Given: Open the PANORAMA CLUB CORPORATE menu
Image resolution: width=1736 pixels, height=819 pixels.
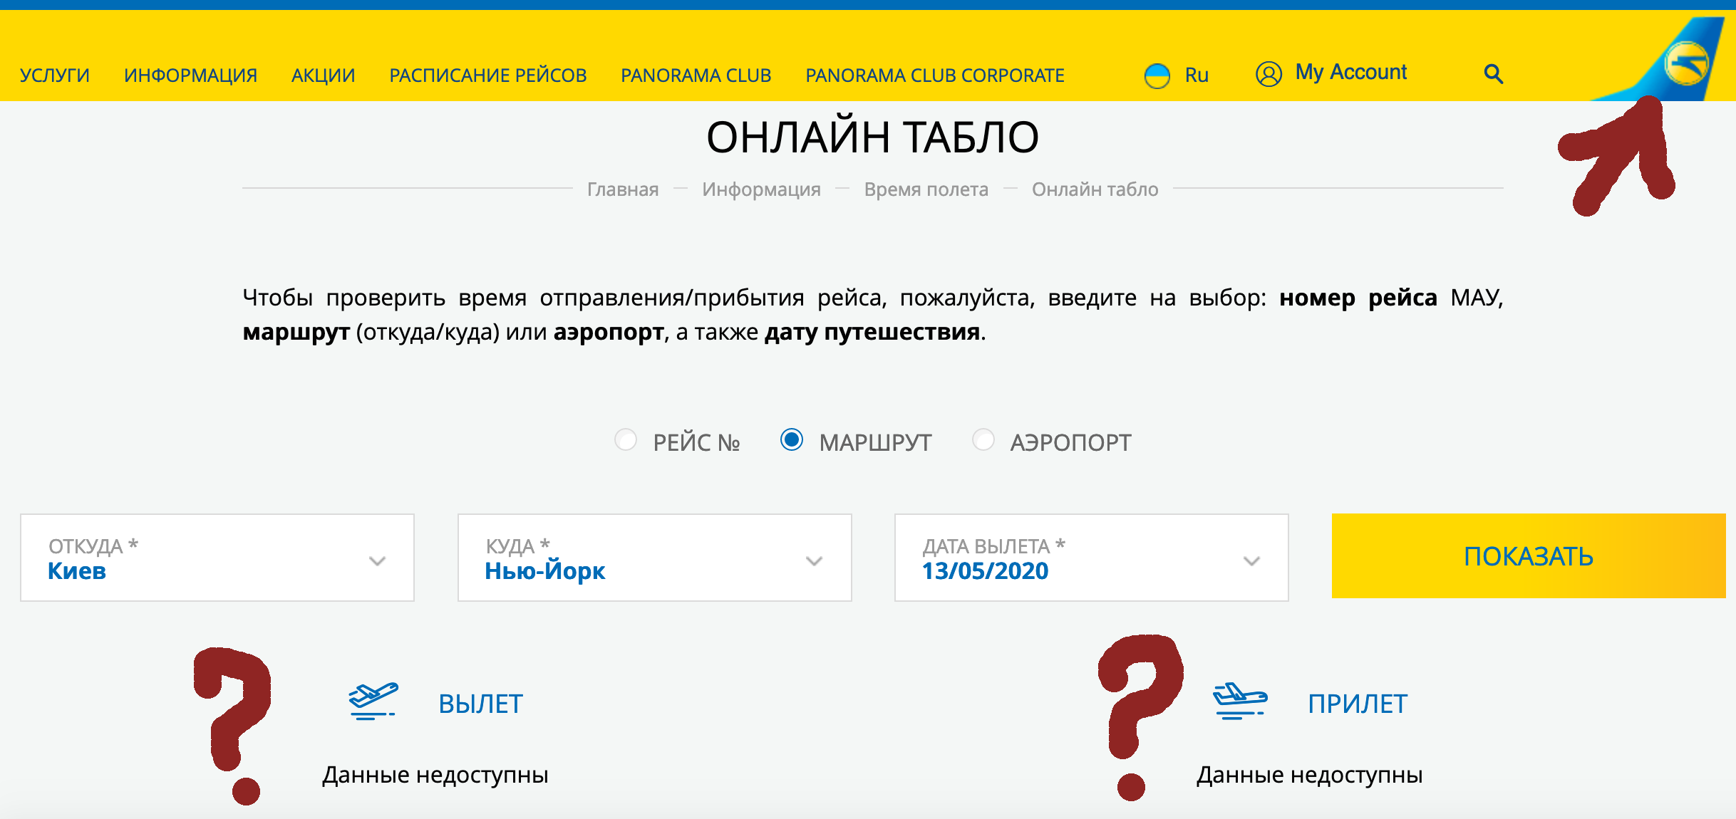Looking at the screenshot, I should click(934, 75).
